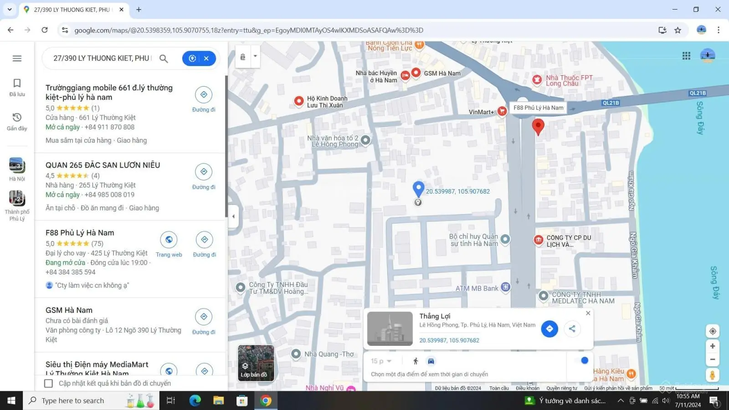The height and width of the screenshot is (410, 729).
Task: Click directions button in Thắng Lợi card
Action: point(549,328)
